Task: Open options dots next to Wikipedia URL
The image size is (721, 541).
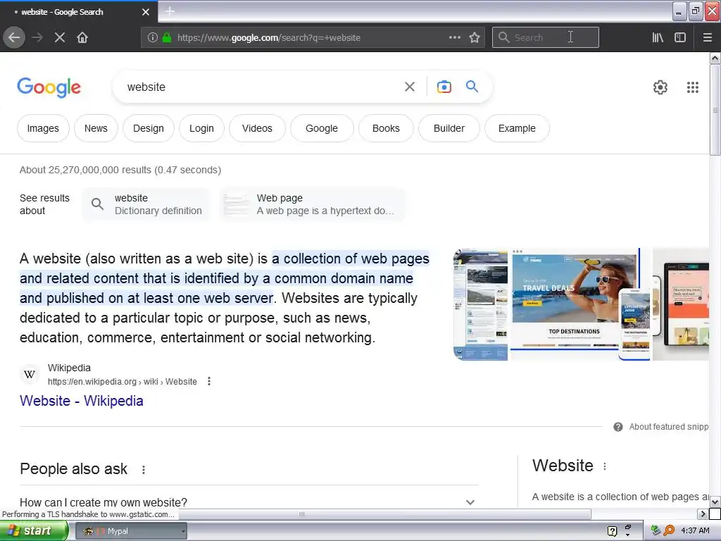Action: point(208,381)
